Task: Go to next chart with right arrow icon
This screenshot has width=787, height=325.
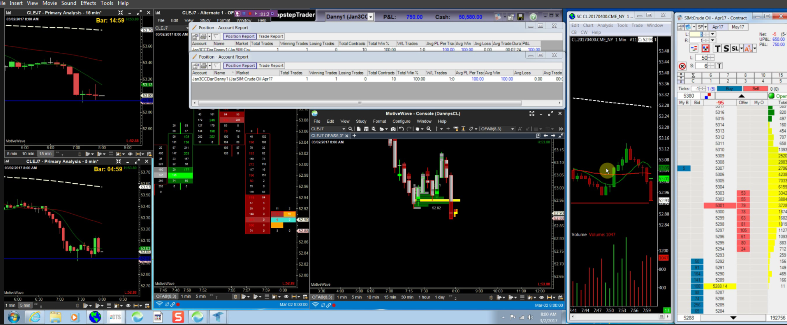Action: (x=553, y=136)
